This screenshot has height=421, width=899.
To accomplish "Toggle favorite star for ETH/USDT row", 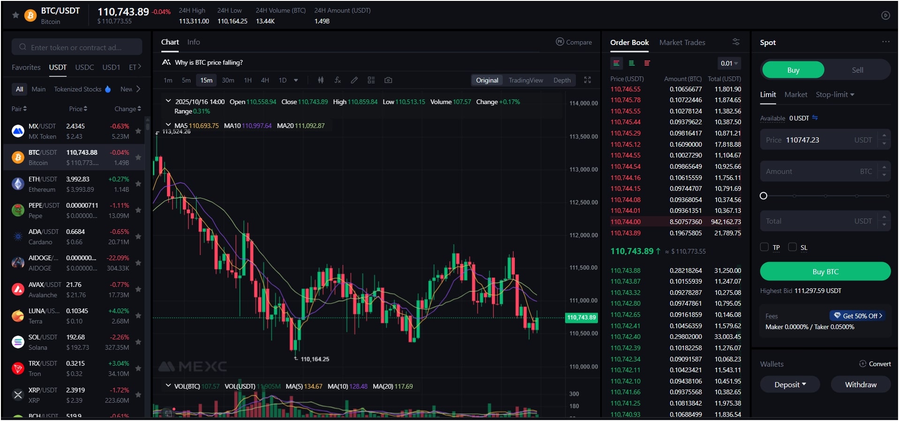I will click(138, 184).
